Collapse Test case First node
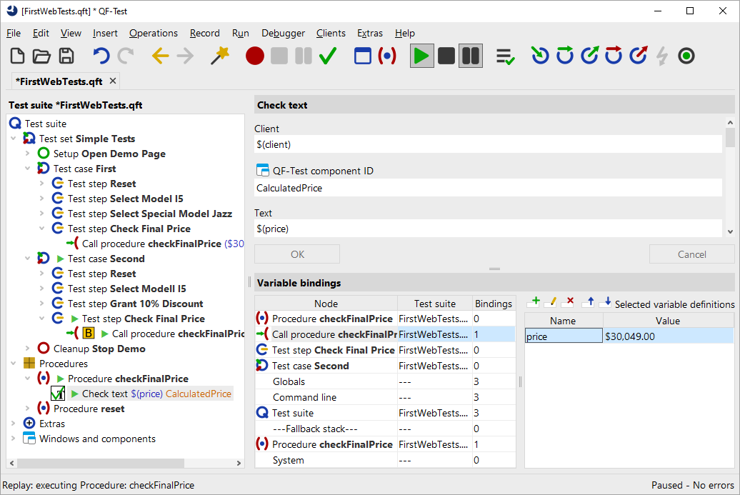Viewport: 740px width, 495px height. pyautogui.click(x=27, y=169)
